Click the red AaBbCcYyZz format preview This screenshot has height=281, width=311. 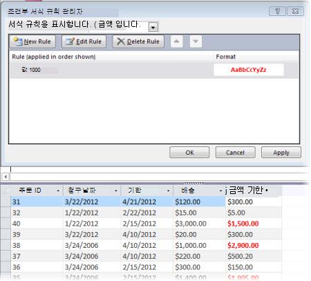249,70
